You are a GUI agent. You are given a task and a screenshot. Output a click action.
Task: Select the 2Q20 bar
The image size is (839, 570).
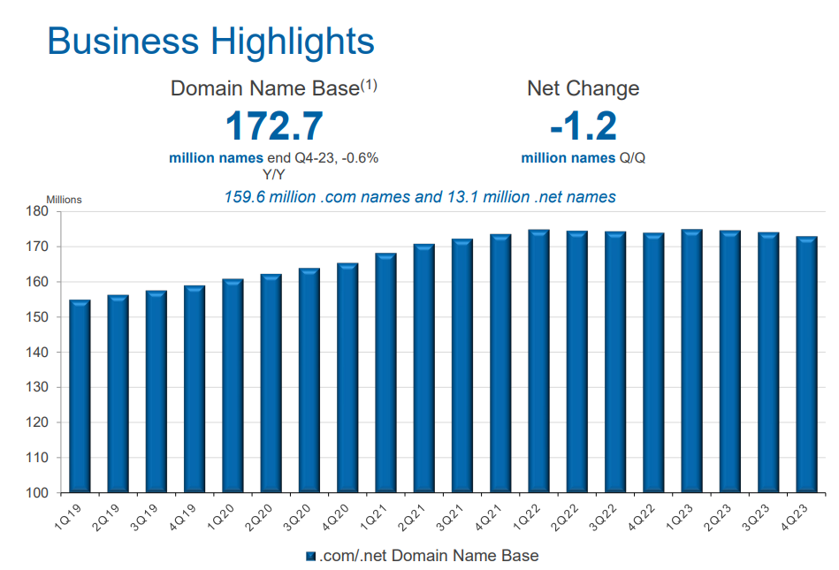point(271,384)
